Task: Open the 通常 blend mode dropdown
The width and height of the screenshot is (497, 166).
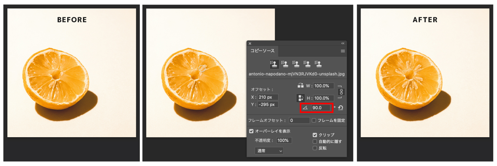Action: click(x=269, y=151)
